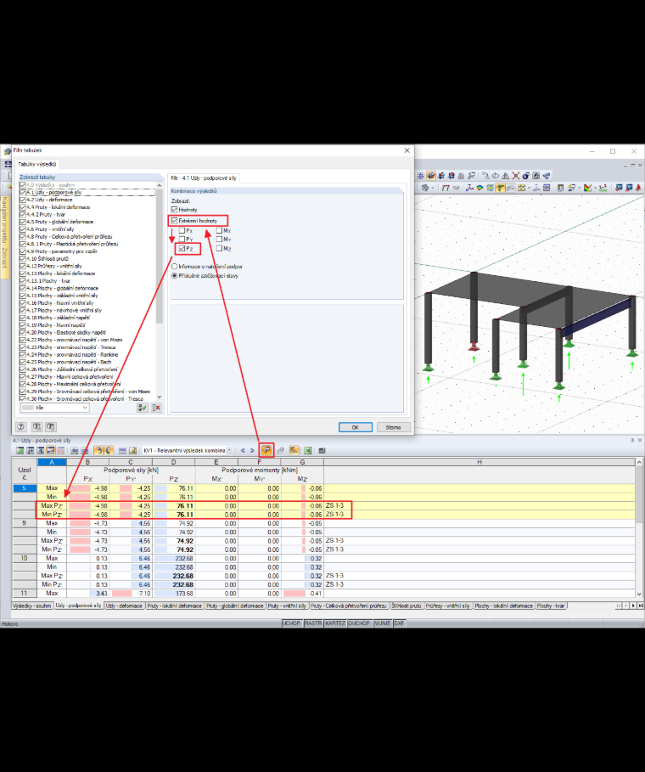The height and width of the screenshot is (772, 645).
Task: Toggle the support reactions display icon
Action: point(501,188)
